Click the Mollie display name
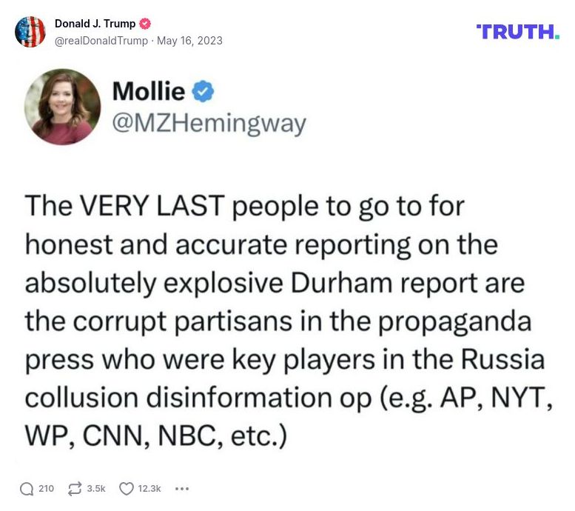The height and width of the screenshot is (511, 575). 148,92
